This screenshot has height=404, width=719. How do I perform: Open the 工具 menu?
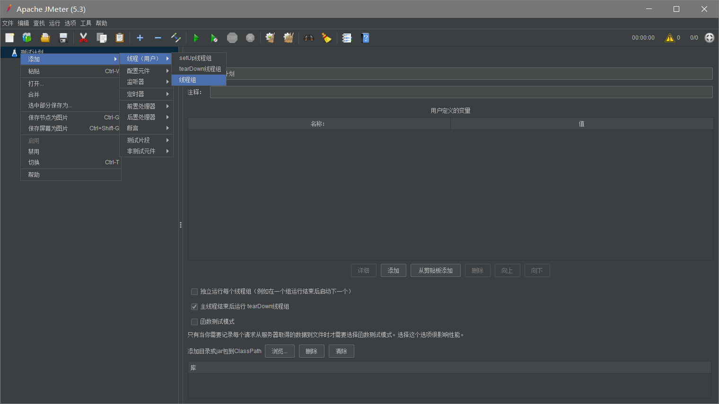tap(86, 23)
